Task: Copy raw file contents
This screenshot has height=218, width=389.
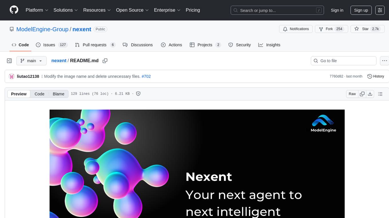Action: (362, 94)
